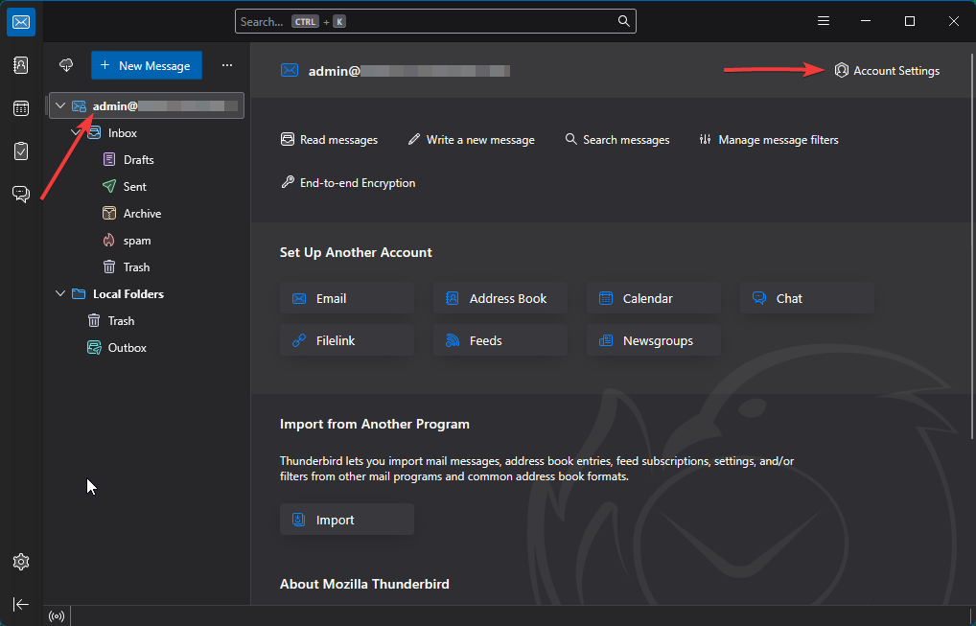The height and width of the screenshot is (626, 976).
Task: Set up a Filelink account
Action: point(347,340)
